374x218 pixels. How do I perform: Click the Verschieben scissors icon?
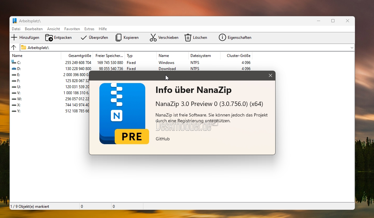(x=153, y=38)
